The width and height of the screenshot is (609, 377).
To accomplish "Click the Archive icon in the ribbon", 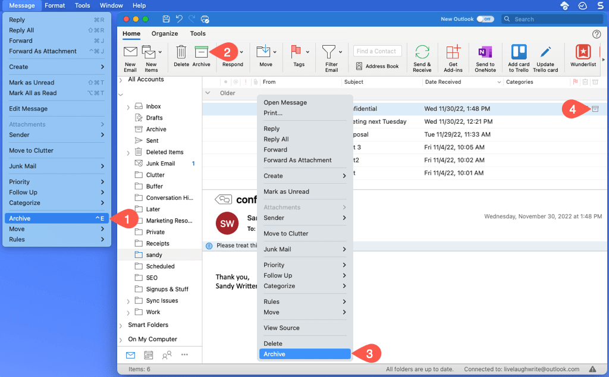I will tap(201, 52).
